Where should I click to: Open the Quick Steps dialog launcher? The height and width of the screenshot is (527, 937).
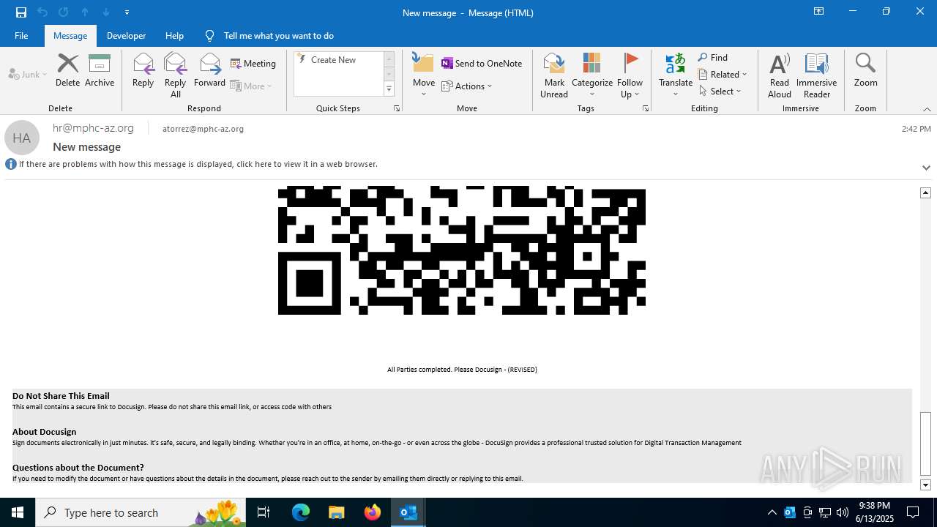tap(397, 108)
